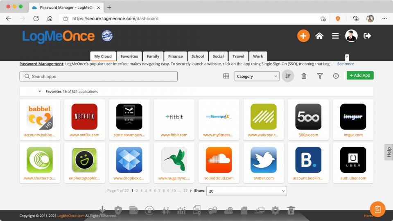The height and width of the screenshot is (221, 393).
Task: Click the information circle icon
Action: 336,76
